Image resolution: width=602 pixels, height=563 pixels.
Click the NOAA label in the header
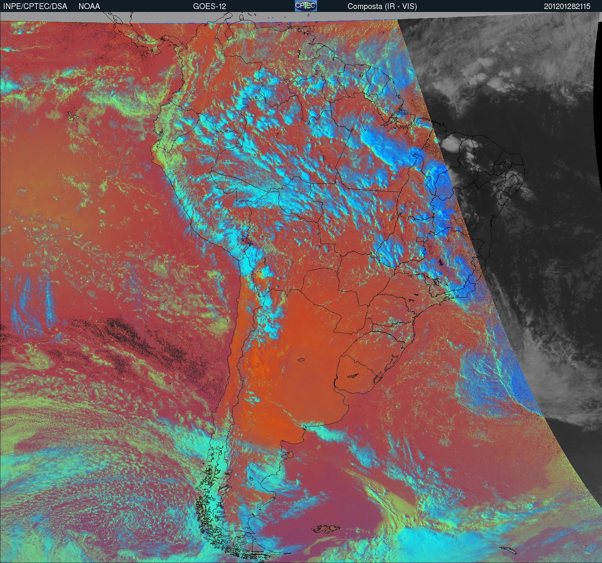pos(89,6)
